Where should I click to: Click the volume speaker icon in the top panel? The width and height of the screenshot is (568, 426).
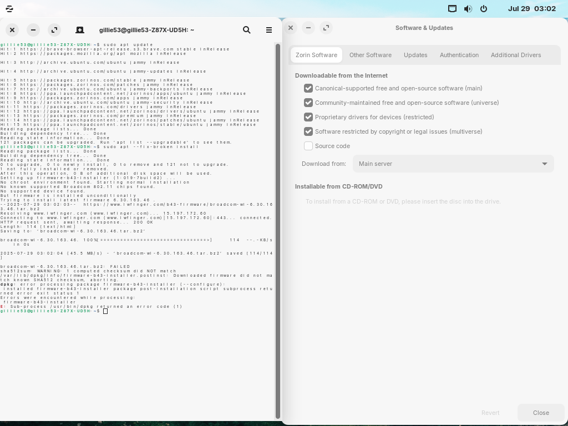tap(468, 9)
